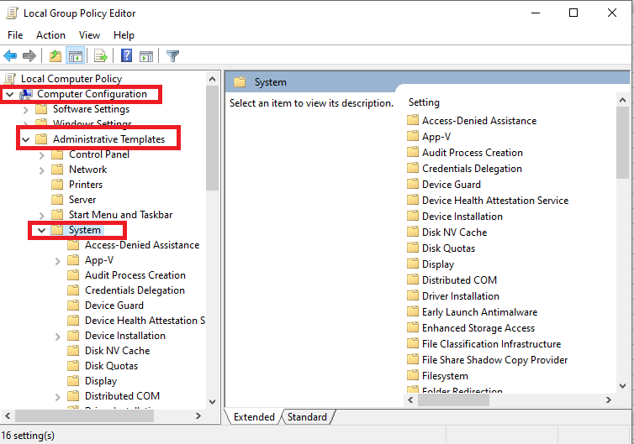Select Printers folder in the tree

(x=86, y=185)
